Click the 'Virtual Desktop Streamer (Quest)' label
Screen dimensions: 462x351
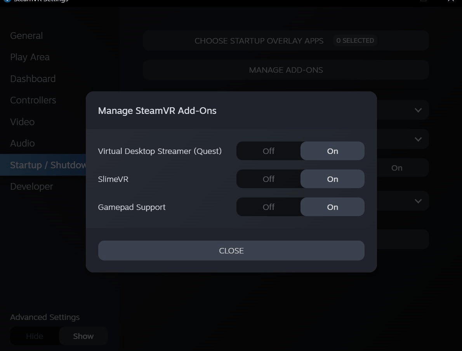click(x=160, y=151)
